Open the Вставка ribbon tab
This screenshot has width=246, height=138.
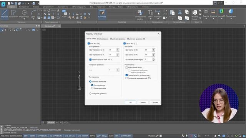(36, 7)
